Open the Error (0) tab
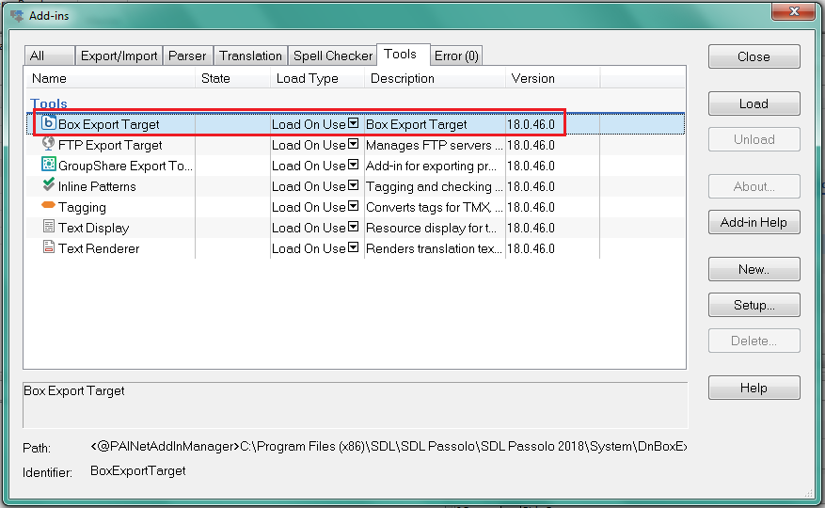The height and width of the screenshot is (508, 825). tap(456, 56)
